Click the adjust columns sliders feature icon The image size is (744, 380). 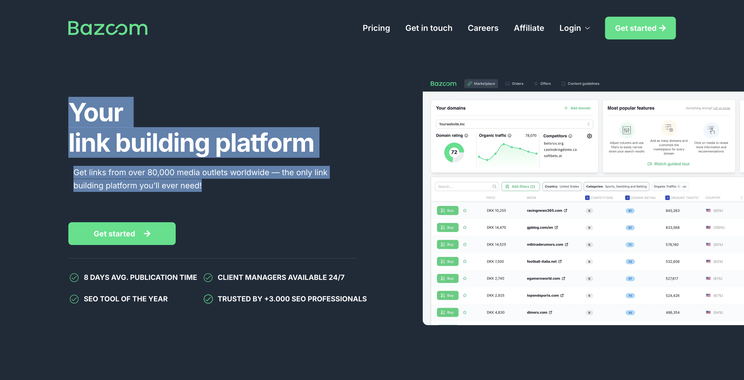tap(627, 130)
